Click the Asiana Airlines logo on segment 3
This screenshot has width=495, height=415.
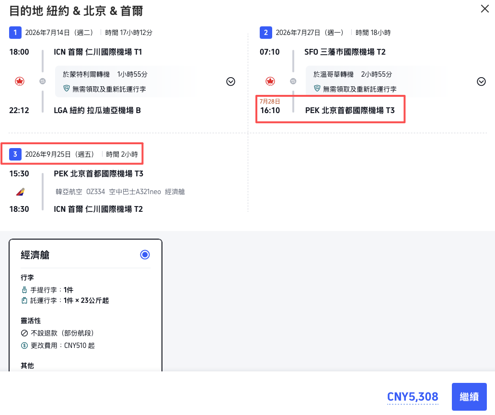coord(20,191)
